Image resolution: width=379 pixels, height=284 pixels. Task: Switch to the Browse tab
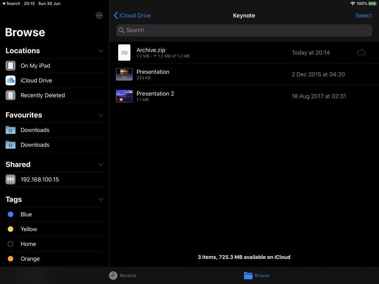pyautogui.click(x=257, y=275)
